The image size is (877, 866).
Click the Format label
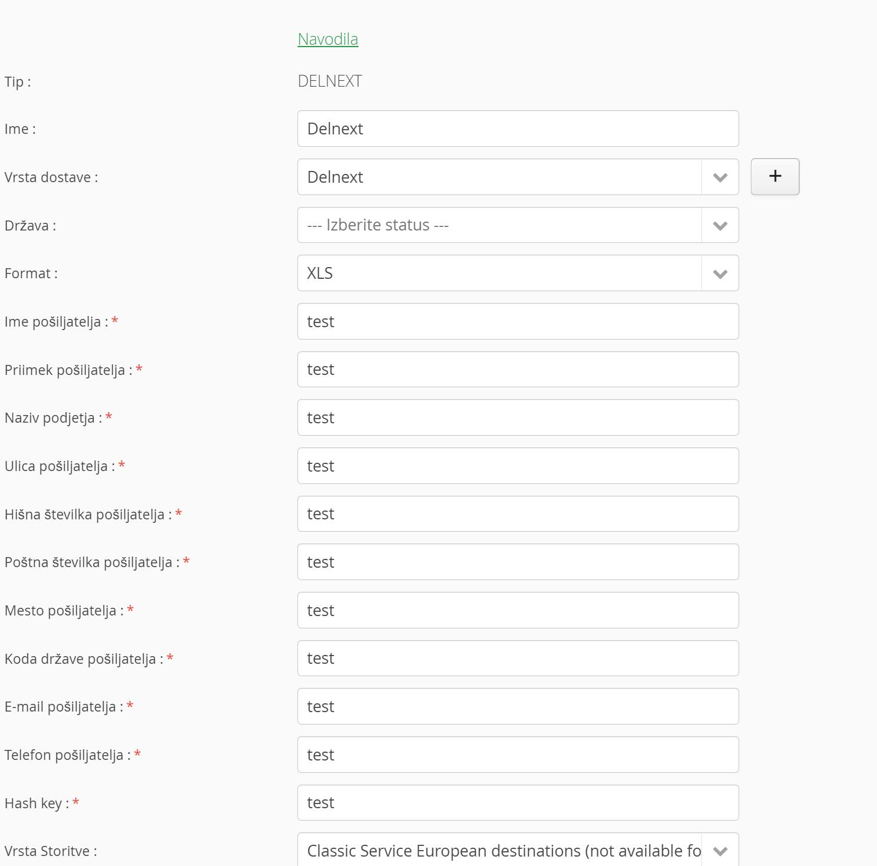coord(31,273)
